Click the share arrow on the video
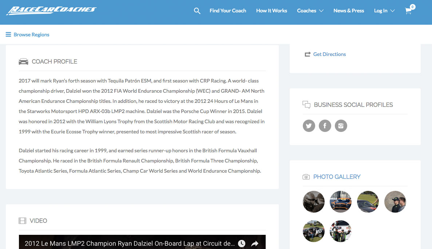Viewport: 432px width, 249px height. [x=255, y=244]
